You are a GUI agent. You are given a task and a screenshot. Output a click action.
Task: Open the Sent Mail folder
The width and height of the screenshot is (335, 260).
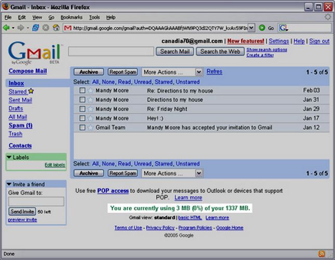point(20,100)
